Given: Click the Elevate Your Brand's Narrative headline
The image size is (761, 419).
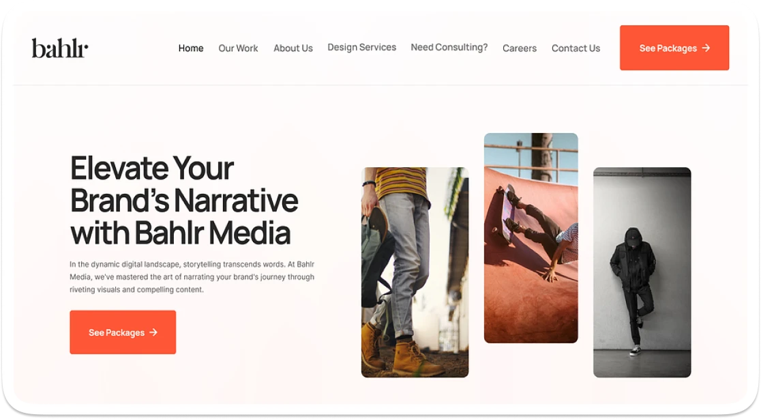Looking at the screenshot, I should coord(184,201).
